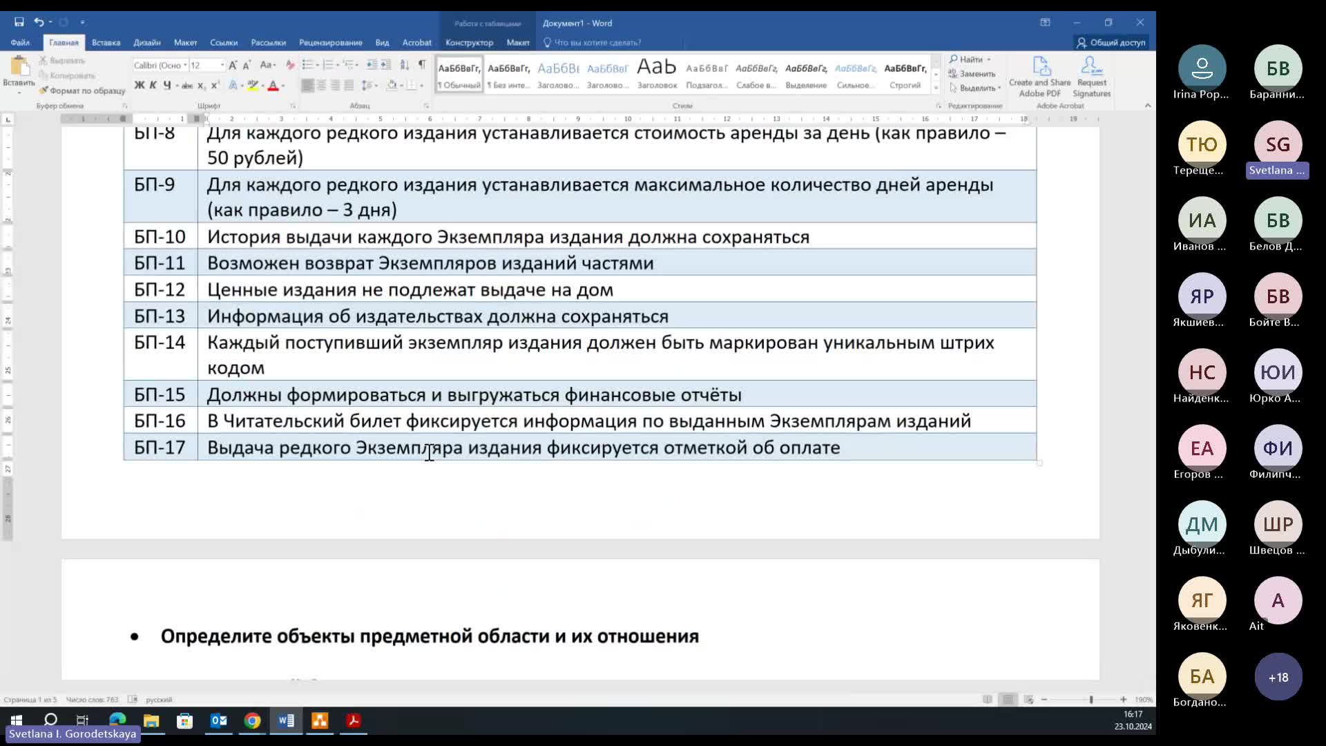Click Create and Share Adobe PDF
This screenshot has height=746, width=1326.
pos(1039,76)
